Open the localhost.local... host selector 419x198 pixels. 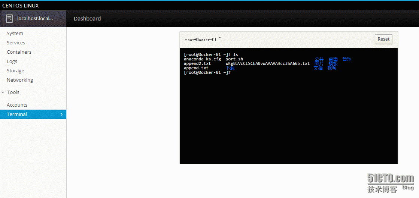coord(33,19)
